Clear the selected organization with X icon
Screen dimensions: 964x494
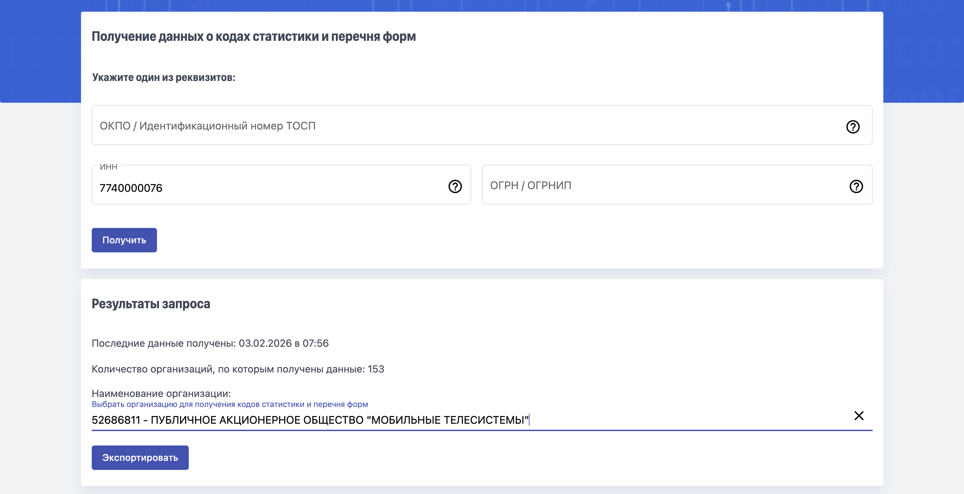click(859, 415)
